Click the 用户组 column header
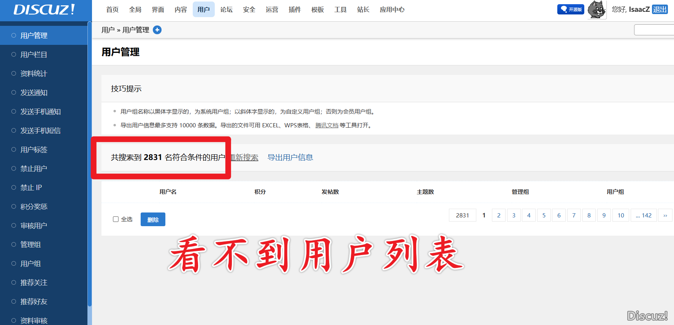 615,192
